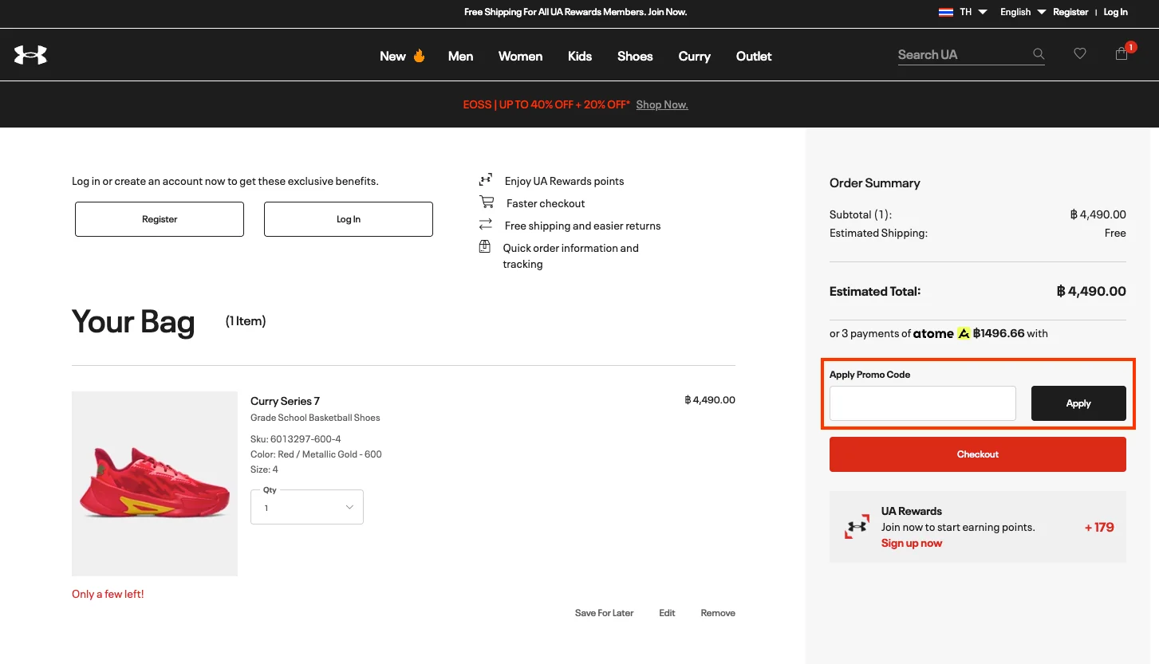Click the fire icon beside New

coord(419,56)
